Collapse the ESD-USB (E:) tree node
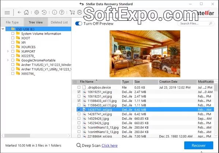This screenshot has height=153, width=219. (x=3, y=29)
